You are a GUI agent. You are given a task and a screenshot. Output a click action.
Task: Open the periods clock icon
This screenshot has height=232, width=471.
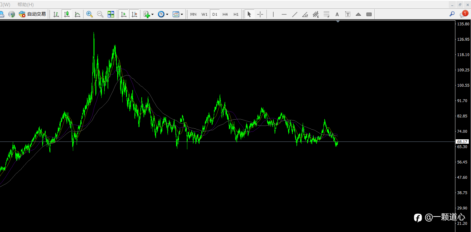click(x=161, y=14)
